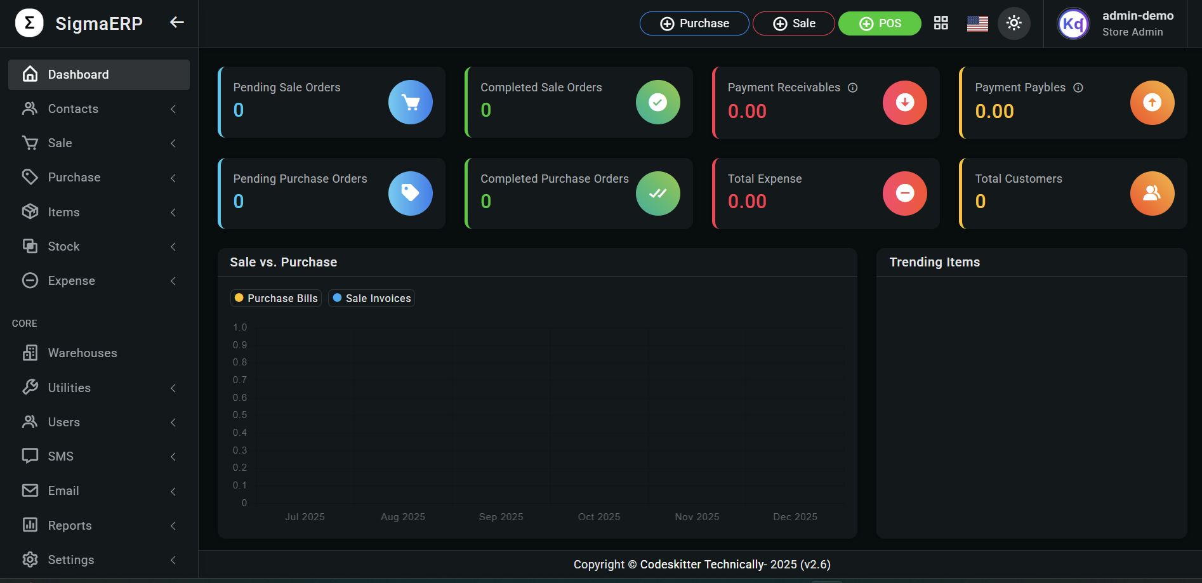
Task: Select the Warehouses icon under CORE
Action: 30,353
